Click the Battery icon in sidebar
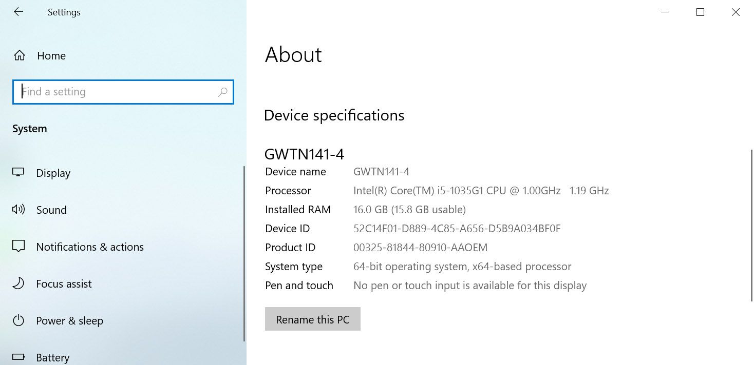This screenshot has width=754, height=365. (18, 357)
